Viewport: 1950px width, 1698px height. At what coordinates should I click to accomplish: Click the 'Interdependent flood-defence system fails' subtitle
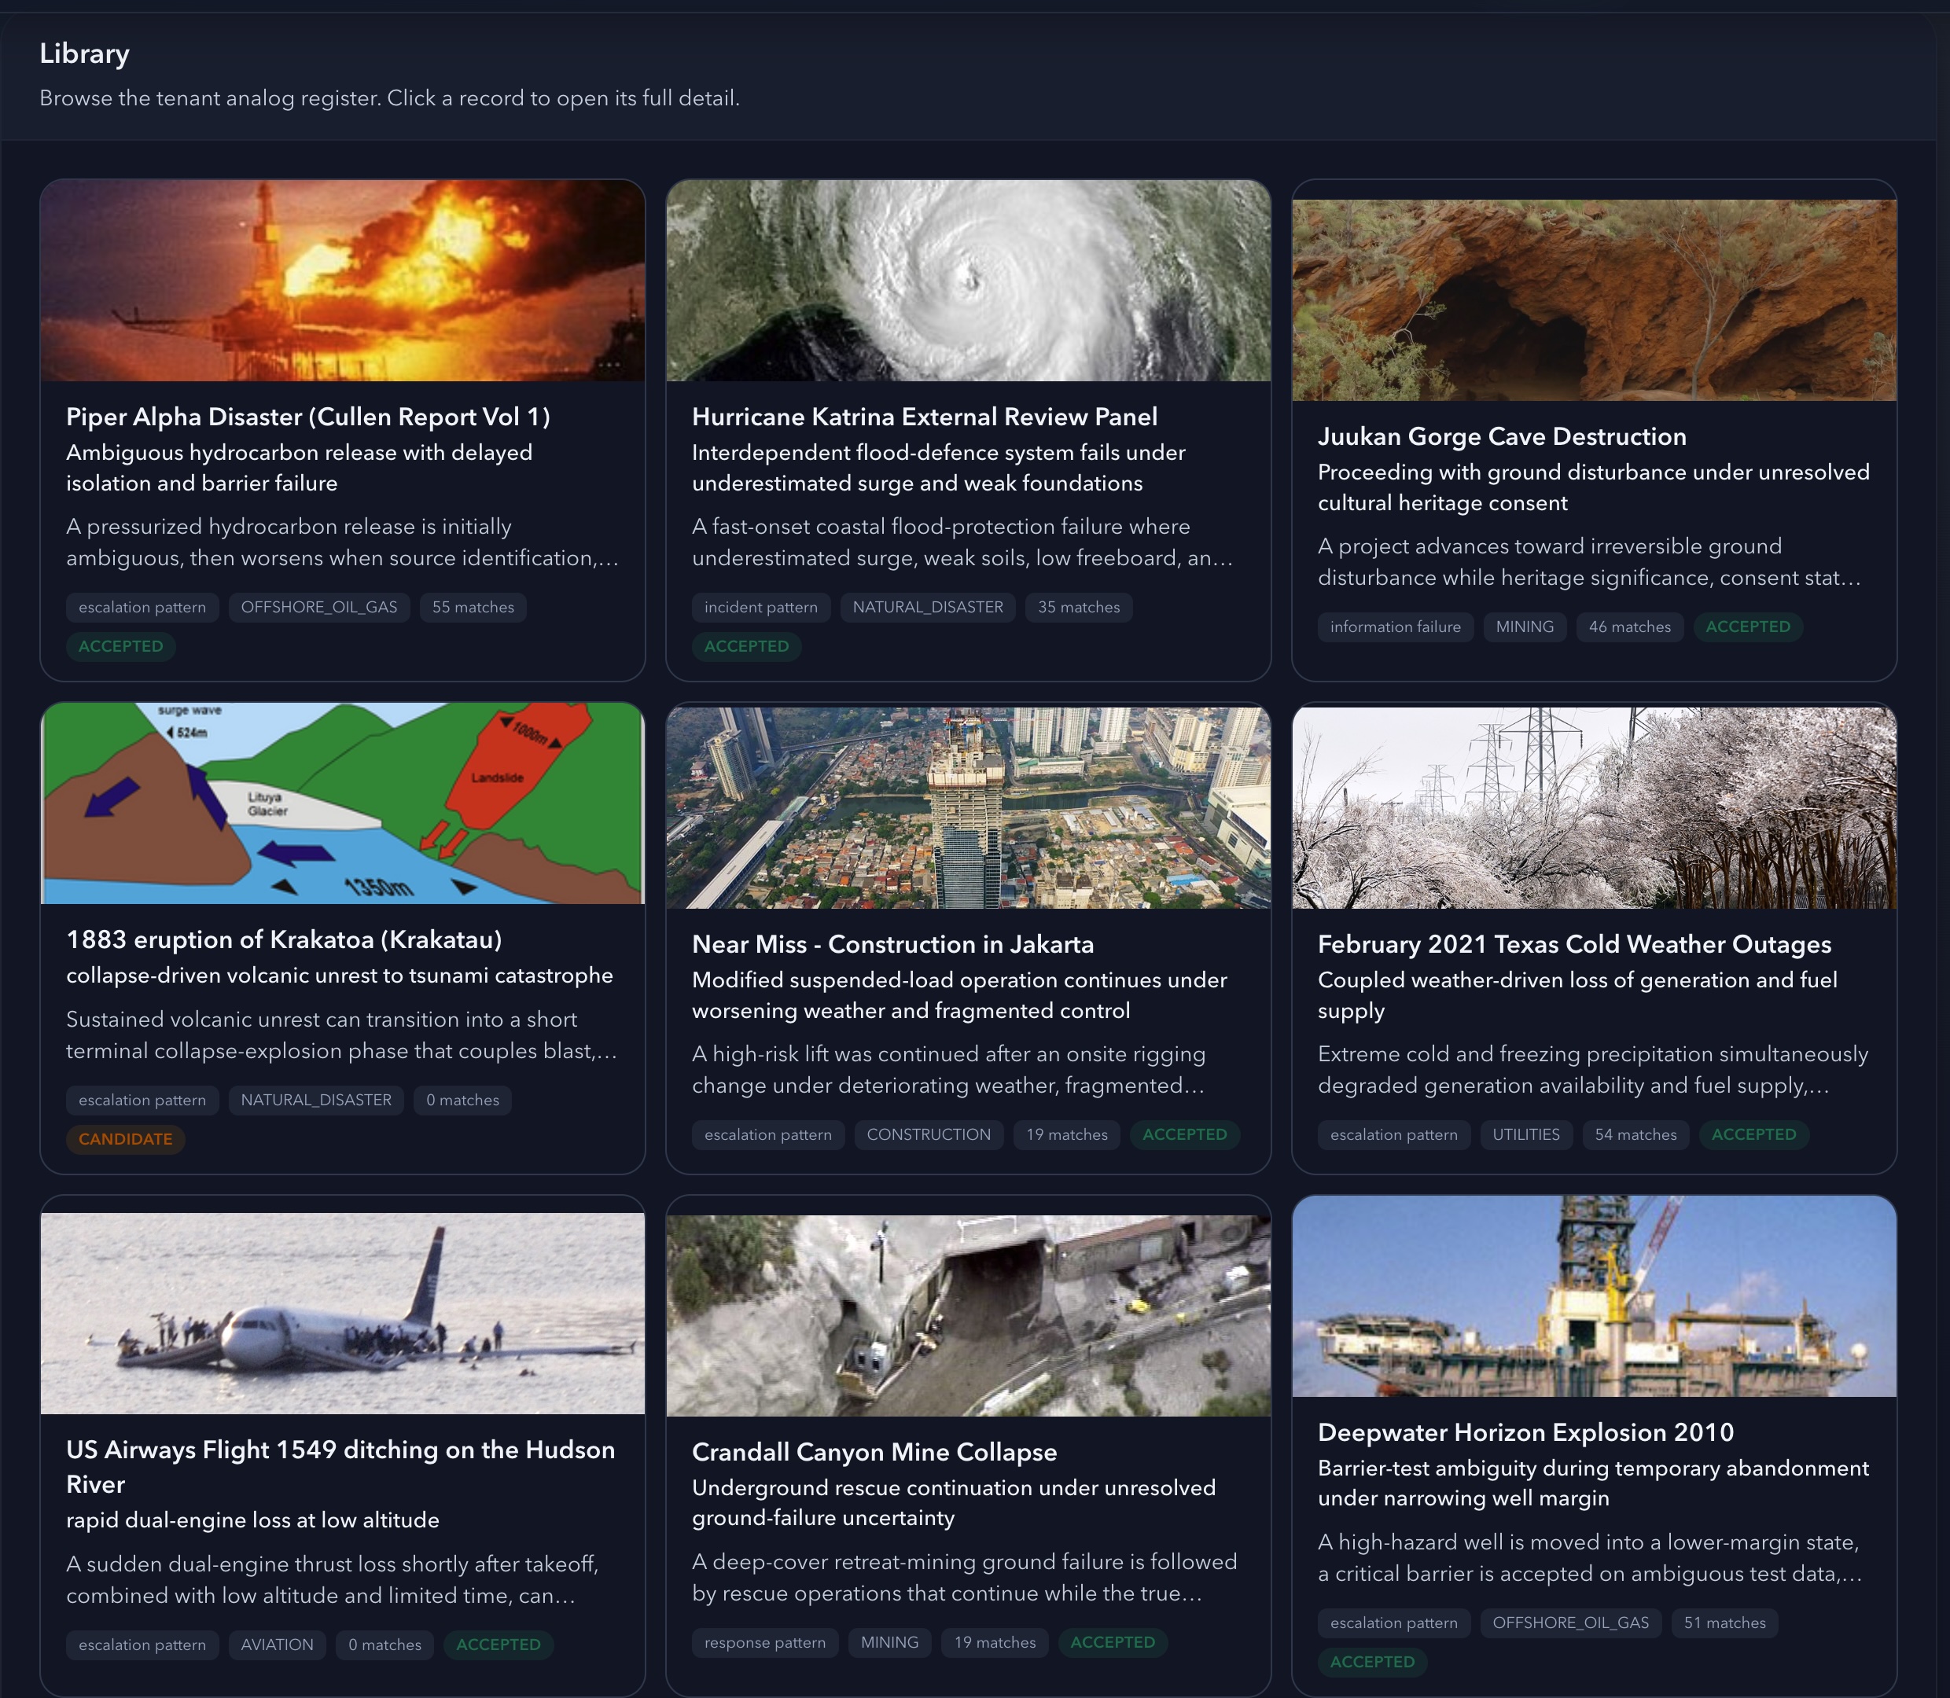(x=938, y=468)
